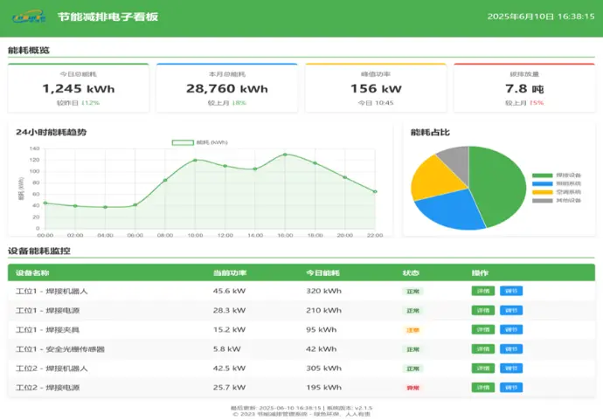Image resolution: width=603 pixels, height=420 pixels.
Task: Open 详情 for 工位2 - 焊接电源
Action: tap(483, 387)
